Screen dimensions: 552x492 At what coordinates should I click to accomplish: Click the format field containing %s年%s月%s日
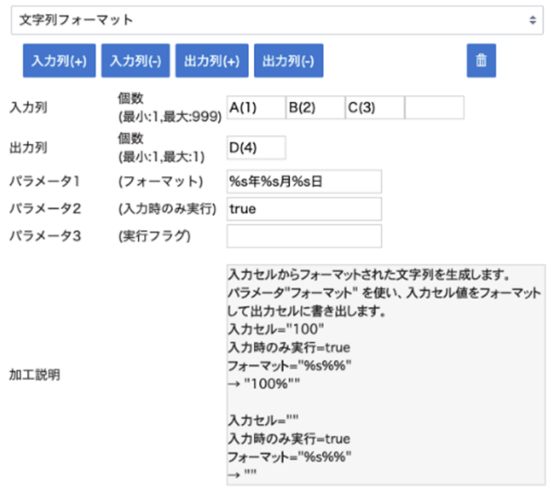[x=304, y=182]
